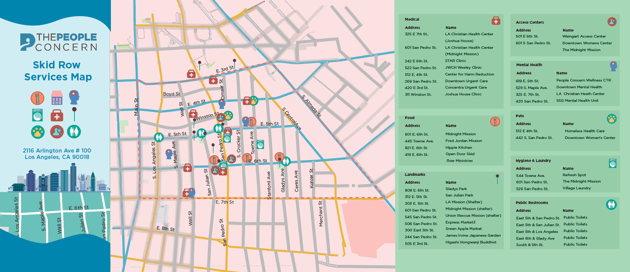This screenshot has height=272, width=630.
Task: Click the landmark pin icon in the left legend
Action: tap(74, 114)
